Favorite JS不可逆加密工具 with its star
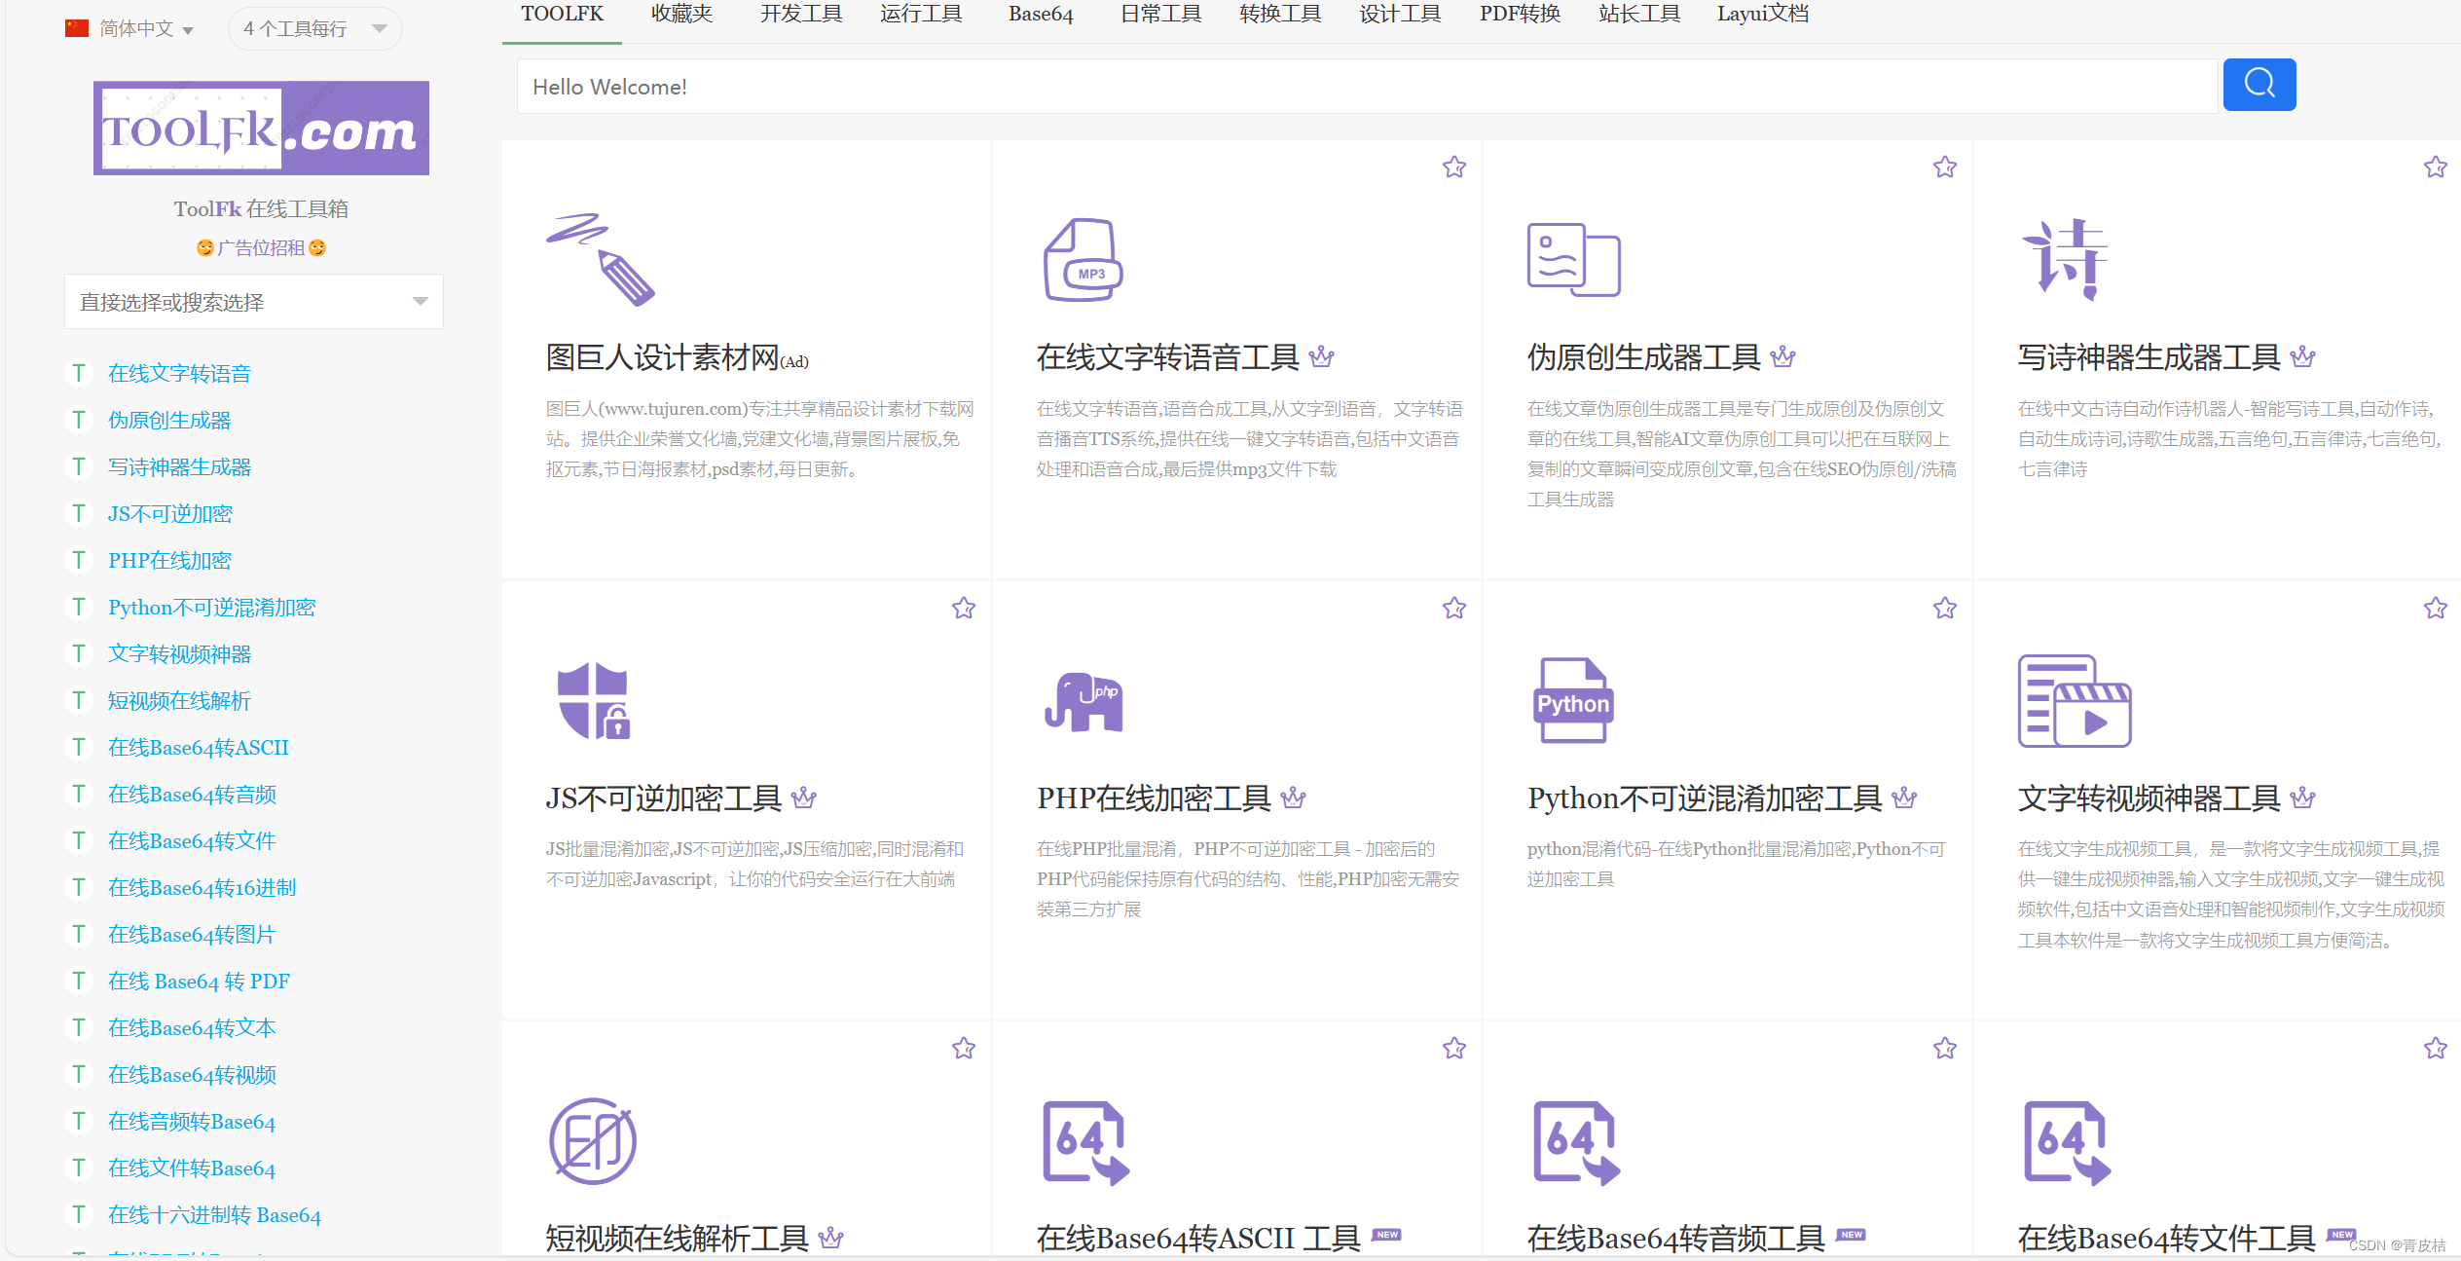Image resolution: width=2461 pixels, height=1261 pixels. pyautogui.click(x=964, y=608)
